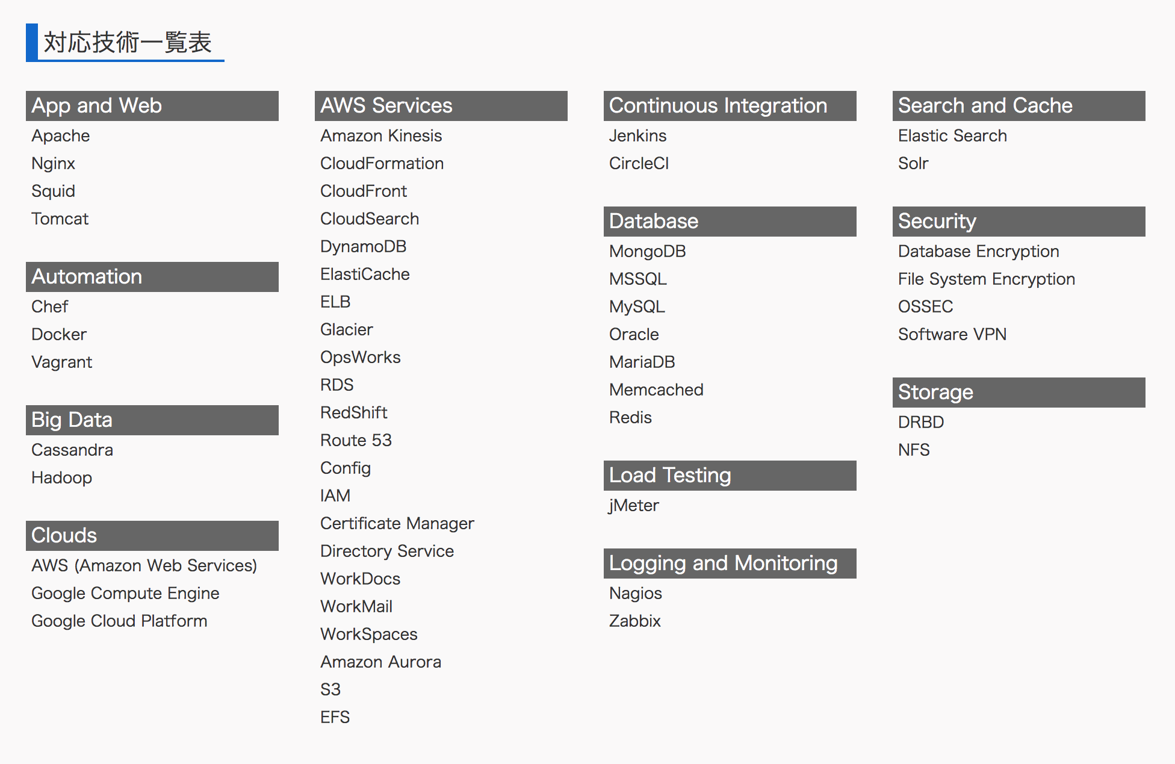Click the Apache entry under App and Web
Viewport: 1175px width, 764px height.
pos(61,136)
